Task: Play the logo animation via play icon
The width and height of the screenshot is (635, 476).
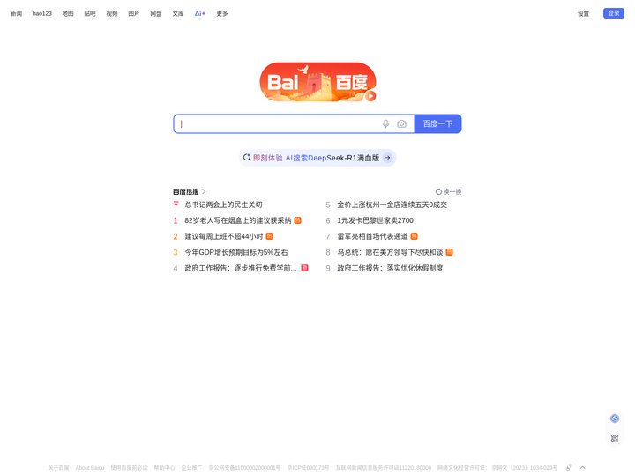Action: point(370,96)
